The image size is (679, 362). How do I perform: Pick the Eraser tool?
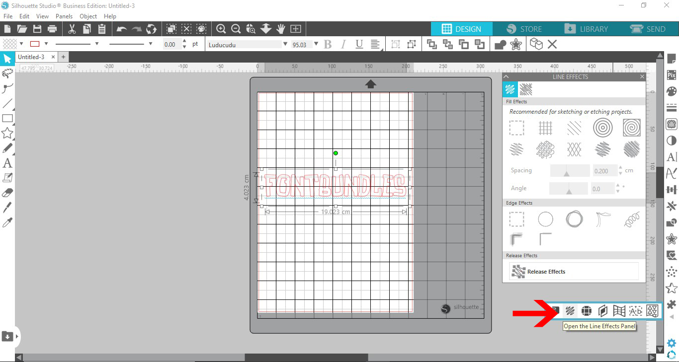tap(7, 193)
